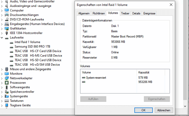Click the DVD/CD-ROM-Laufwerke disc icon
The height and width of the screenshot is (116, 189).
7,19
